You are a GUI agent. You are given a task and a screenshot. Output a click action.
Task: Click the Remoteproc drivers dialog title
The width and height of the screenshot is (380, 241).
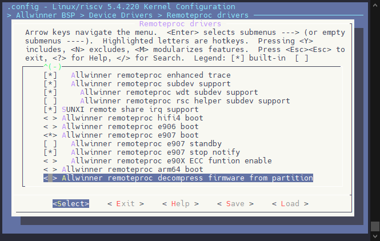click(x=180, y=24)
